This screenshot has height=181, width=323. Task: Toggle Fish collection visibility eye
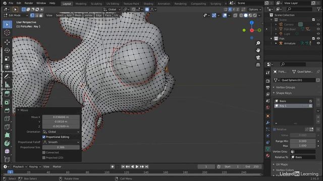(x=318, y=39)
